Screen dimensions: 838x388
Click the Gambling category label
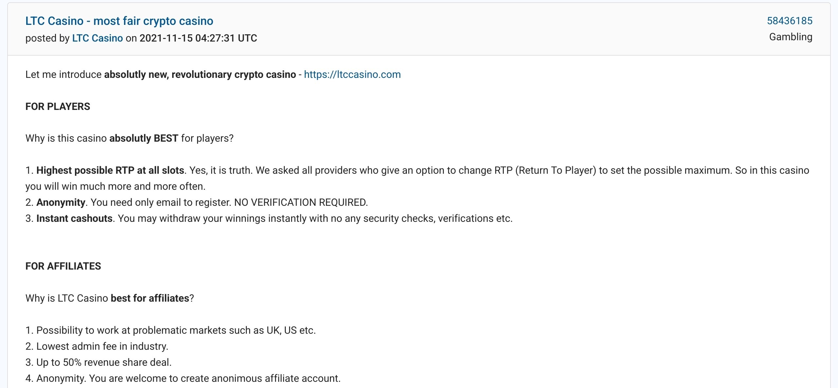(x=791, y=37)
